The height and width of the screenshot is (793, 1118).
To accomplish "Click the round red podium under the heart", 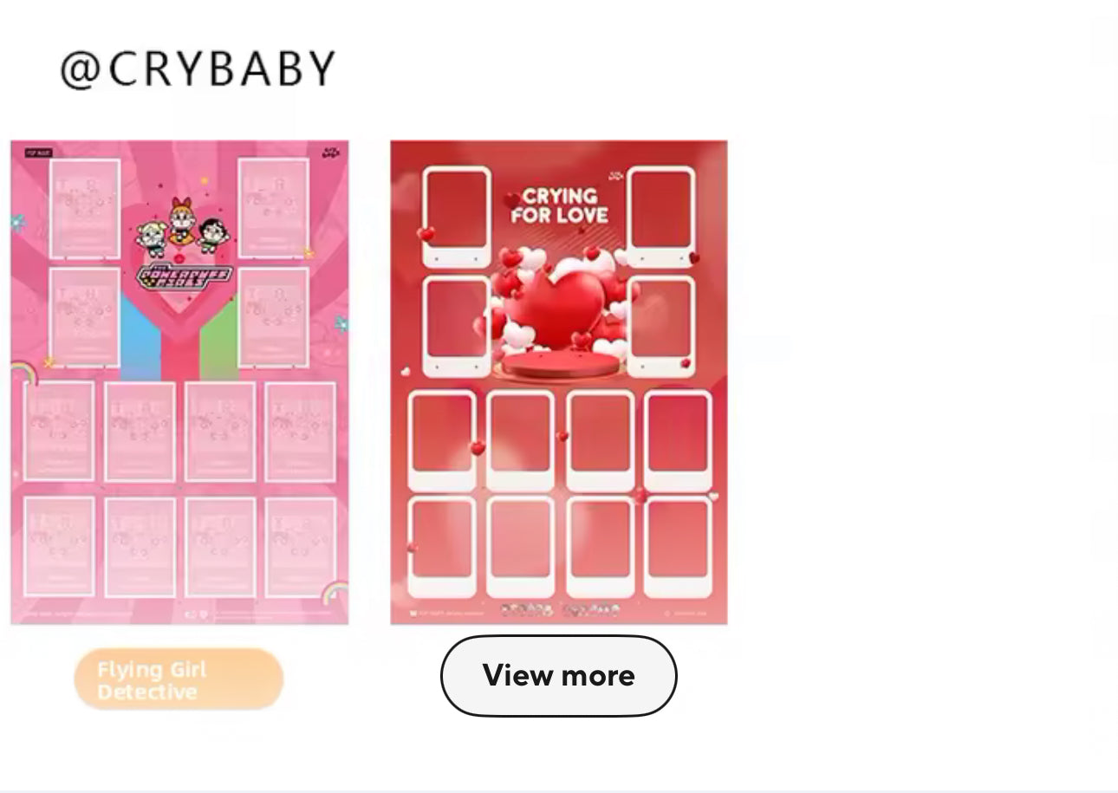I will 560,364.
